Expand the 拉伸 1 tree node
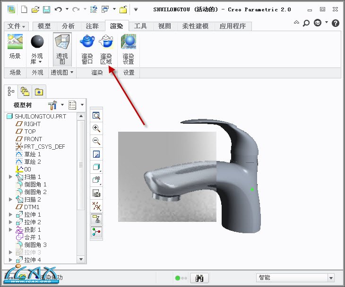345x287 pixels. coord(10,214)
